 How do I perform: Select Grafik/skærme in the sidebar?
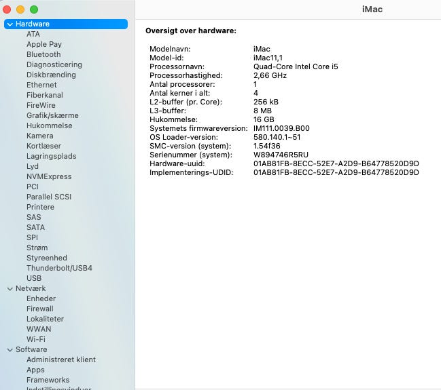[52, 115]
